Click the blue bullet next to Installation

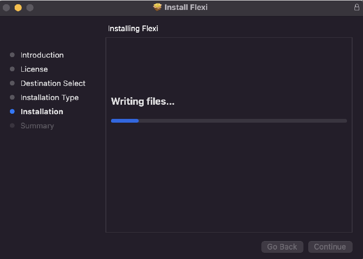coord(12,112)
